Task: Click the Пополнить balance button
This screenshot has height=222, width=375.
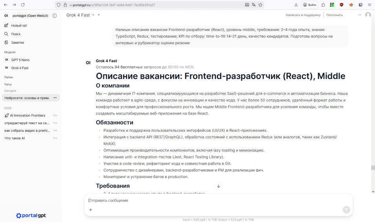Action: click(x=334, y=15)
